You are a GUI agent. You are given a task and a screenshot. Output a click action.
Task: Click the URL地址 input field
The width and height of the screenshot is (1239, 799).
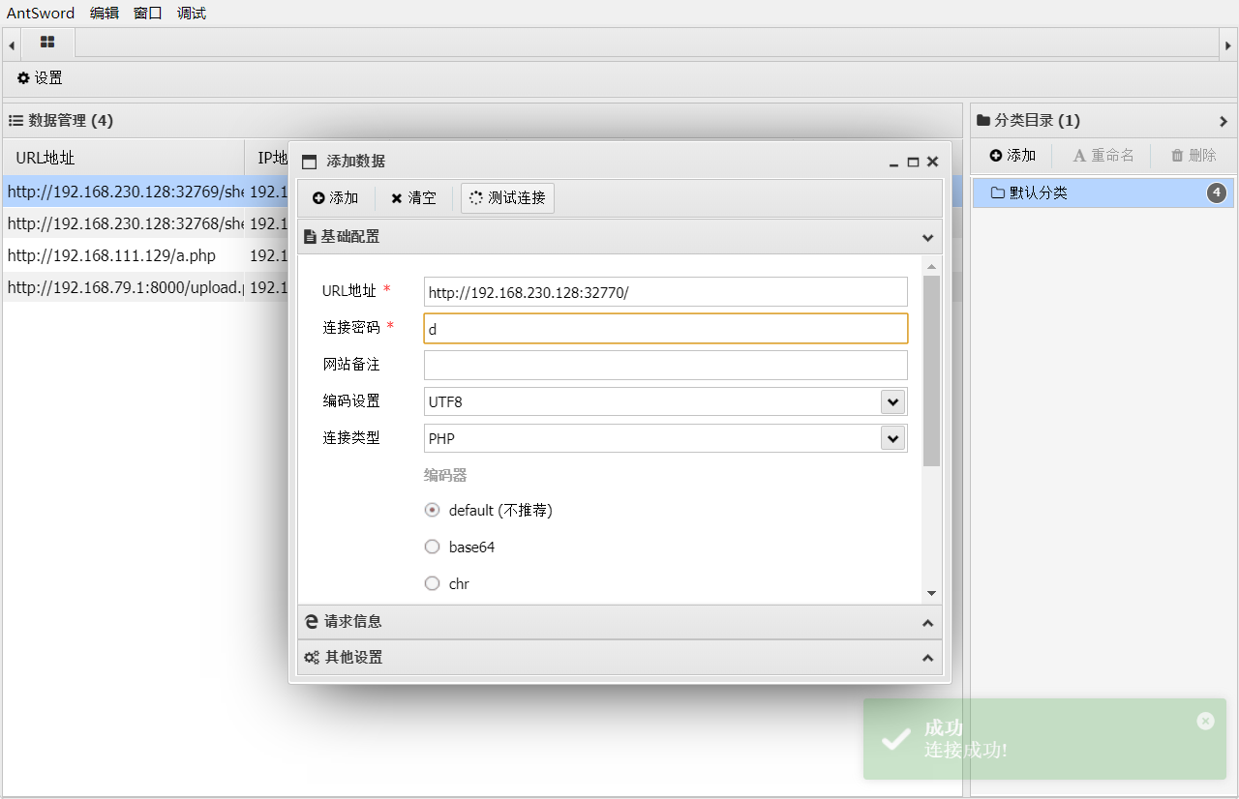click(666, 292)
